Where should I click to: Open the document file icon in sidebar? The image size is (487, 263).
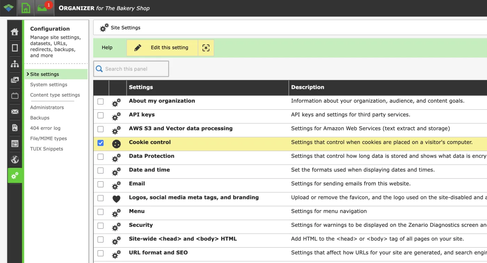pos(15,128)
